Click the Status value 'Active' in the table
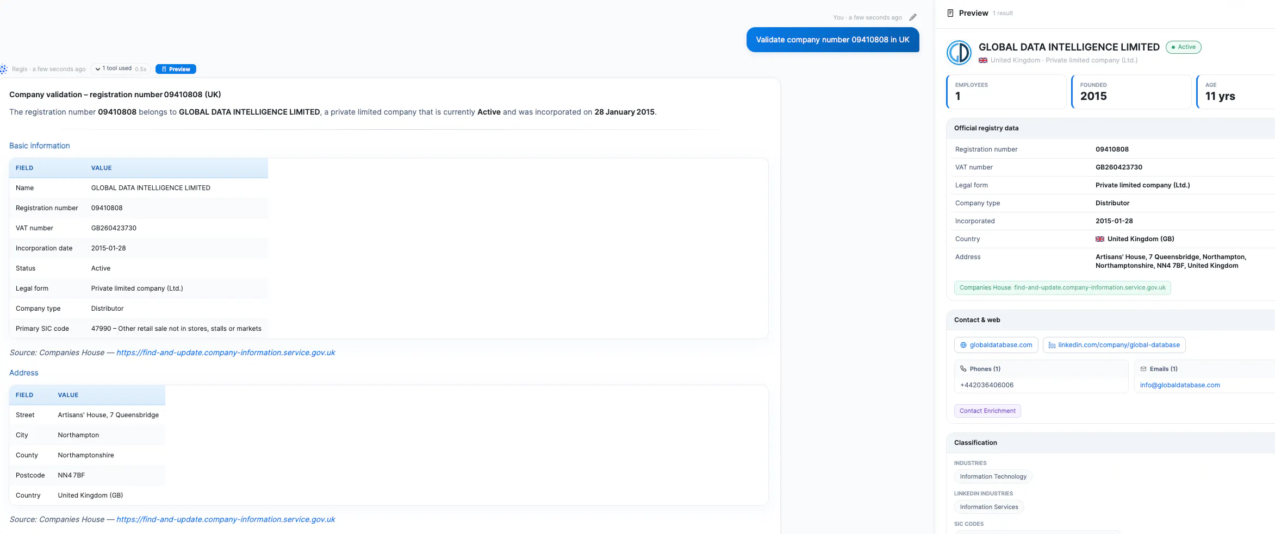This screenshot has height=534, width=1275. (101, 268)
